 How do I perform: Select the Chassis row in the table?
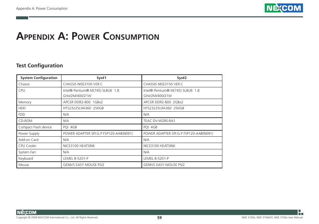pos(39,84)
